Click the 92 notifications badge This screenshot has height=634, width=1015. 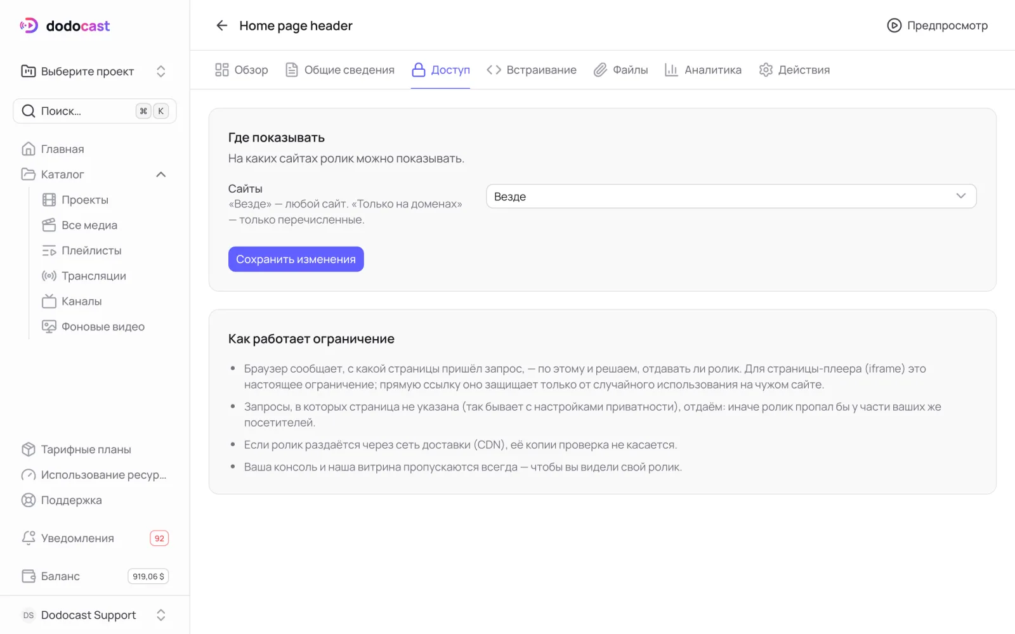(159, 538)
